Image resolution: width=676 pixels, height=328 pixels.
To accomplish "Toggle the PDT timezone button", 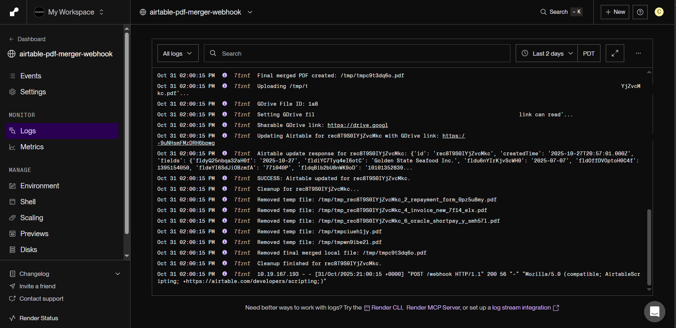I will (589, 53).
